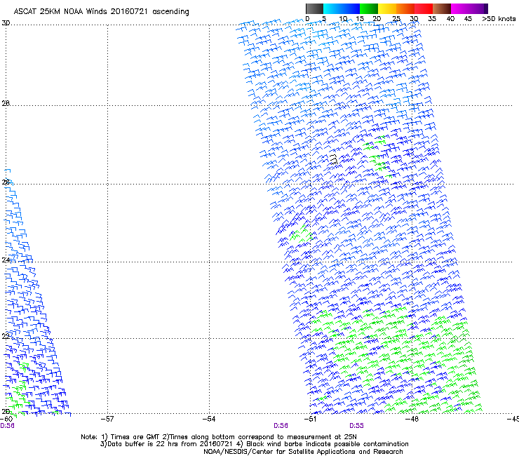Screen dimensions: 519x456
Task: Click the legend scale label '25'
Action: click(396, 19)
